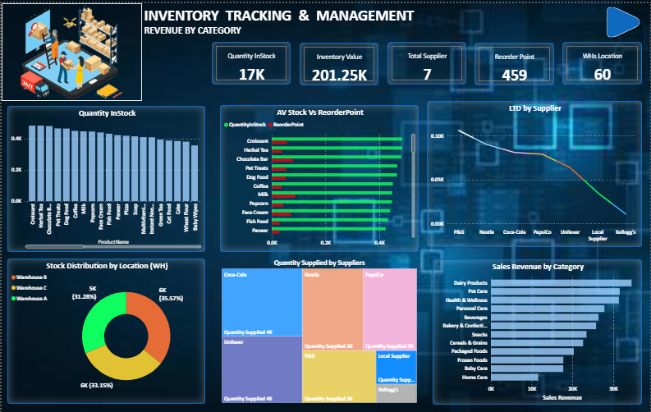This screenshot has width=651, height=412.
Task: Select the Unilever treemap tile
Action: [x=261, y=369]
